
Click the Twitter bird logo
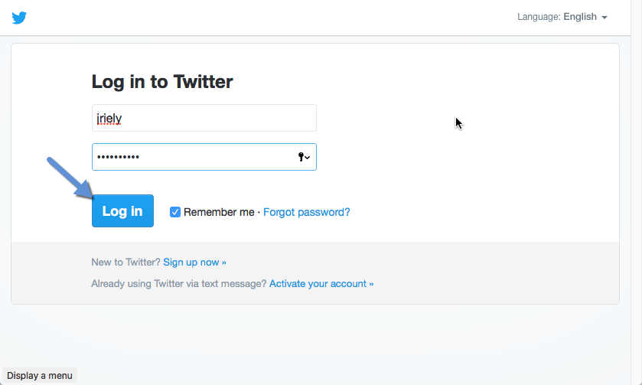pyautogui.click(x=19, y=17)
